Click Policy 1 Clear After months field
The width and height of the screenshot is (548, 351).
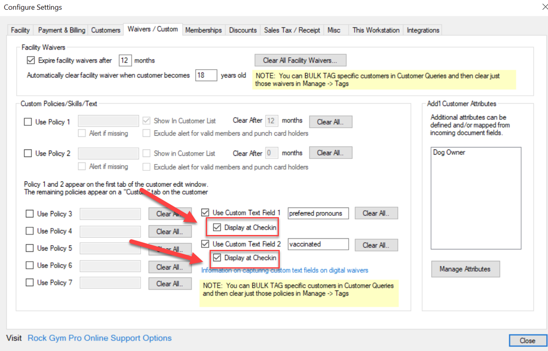[272, 121]
